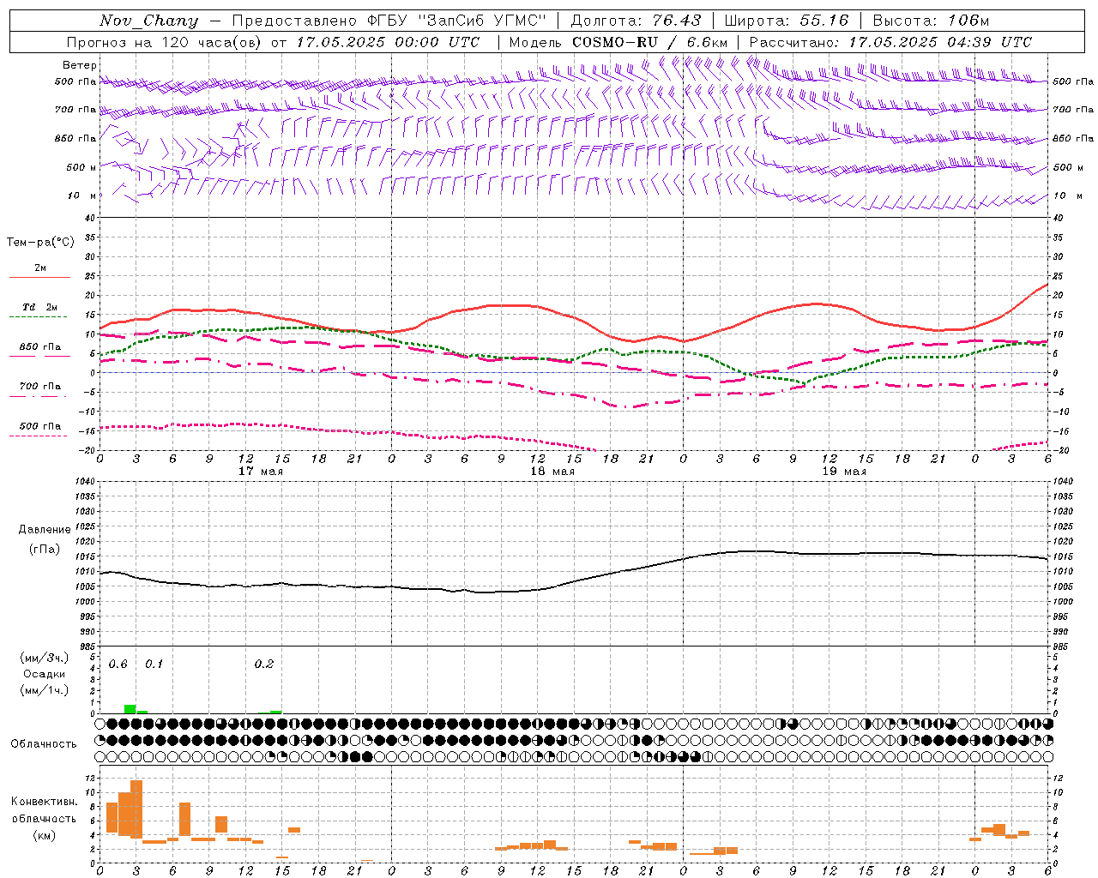Click the '500 м' wind level label on left
1098x878 pixels.
pyautogui.click(x=81, y=167)
